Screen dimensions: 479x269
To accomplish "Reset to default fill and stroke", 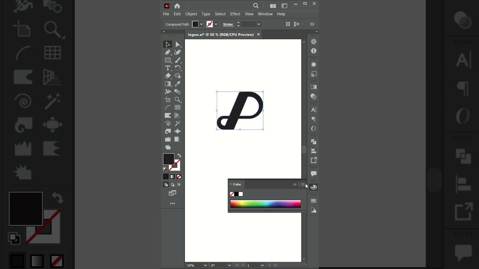I will 165,169.
